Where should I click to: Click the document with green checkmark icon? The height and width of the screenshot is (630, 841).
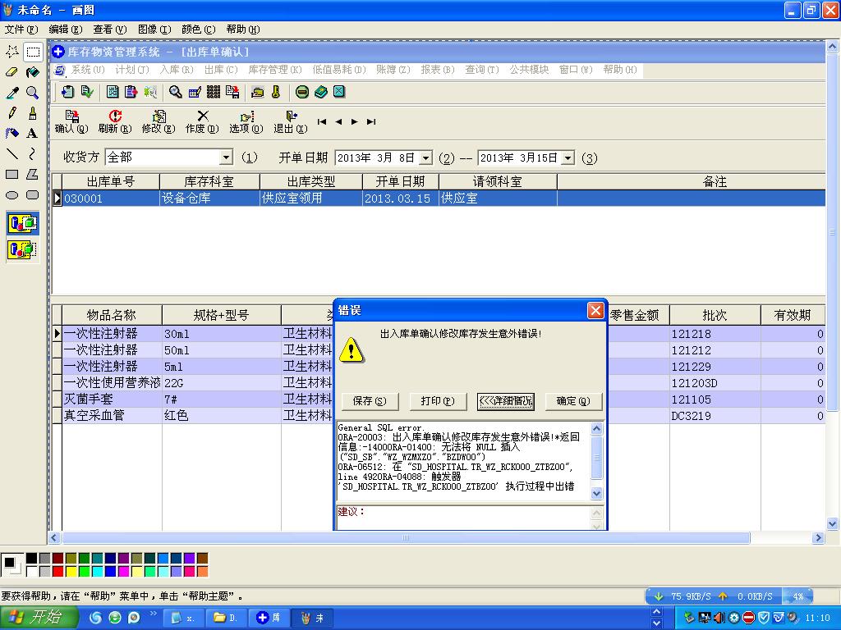coord(86,92)
